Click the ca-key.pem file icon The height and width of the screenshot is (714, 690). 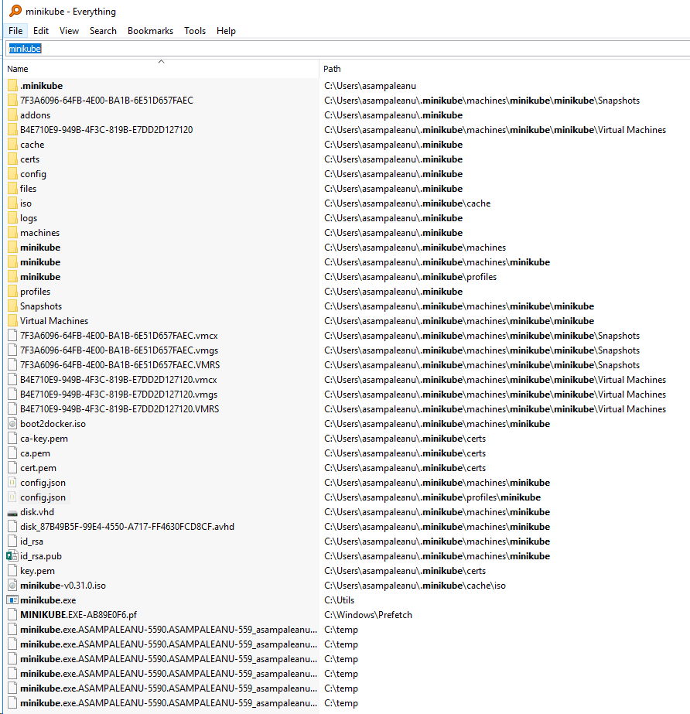[12, 439]
